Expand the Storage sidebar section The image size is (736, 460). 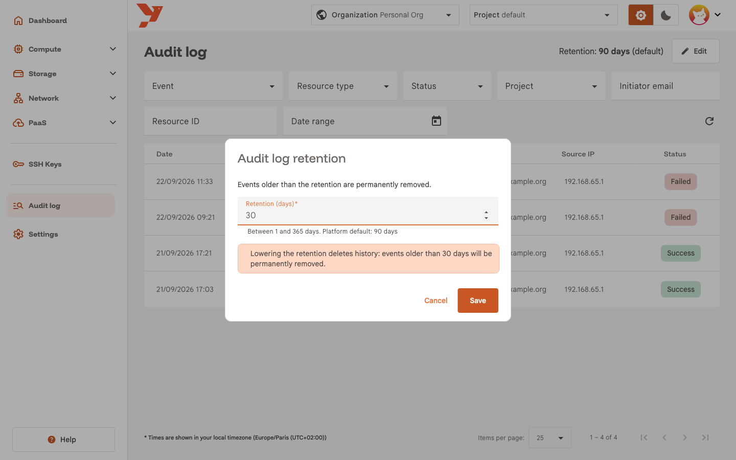pos(64,74)
